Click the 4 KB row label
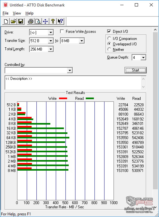Screen dimensions: 159x217 12,119
